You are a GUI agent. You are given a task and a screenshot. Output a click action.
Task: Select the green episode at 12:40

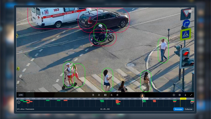[x=59, y=100]
